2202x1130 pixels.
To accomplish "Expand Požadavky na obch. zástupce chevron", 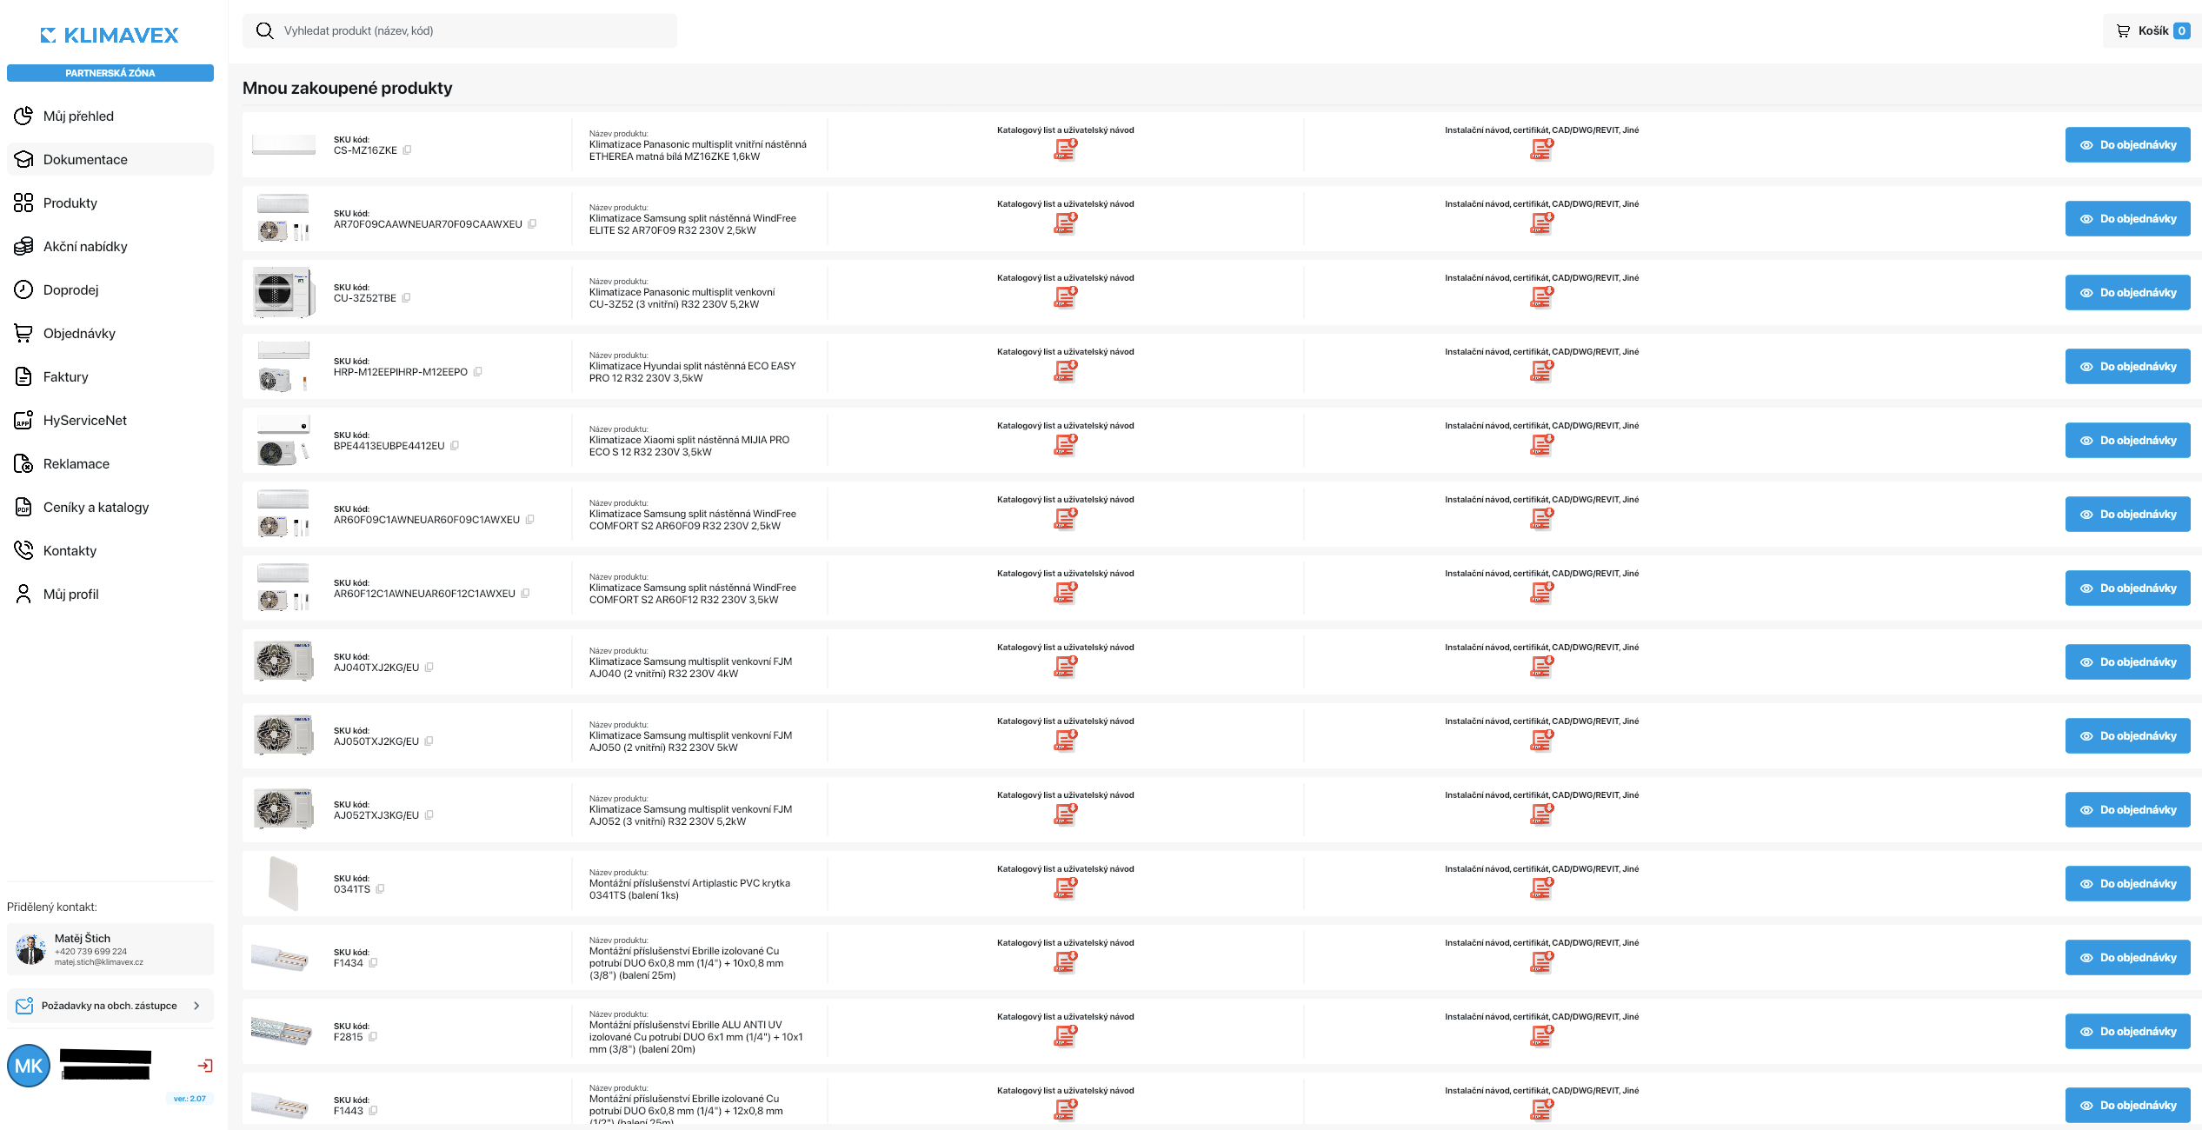I will (x=196, y=1006).
